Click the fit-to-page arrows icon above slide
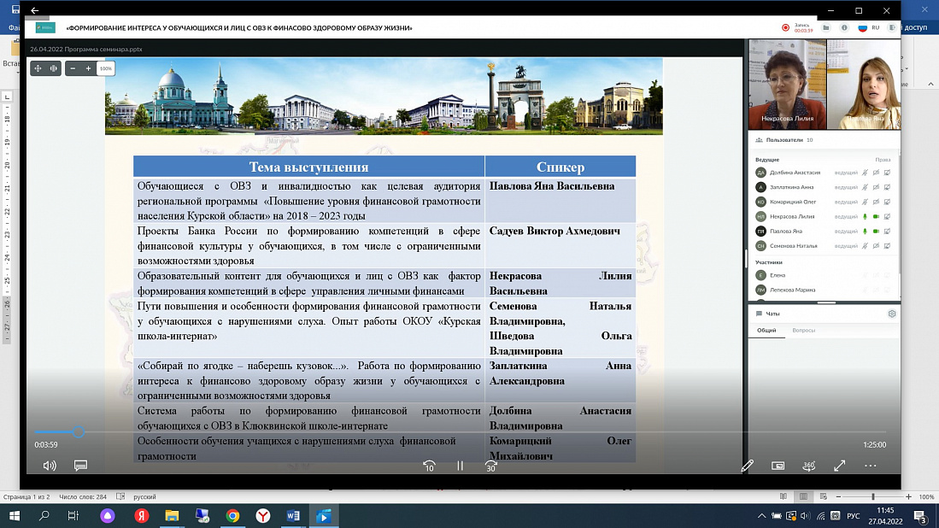Image resolution: width=939 pixels, height=528 pixels. (38, 68)
